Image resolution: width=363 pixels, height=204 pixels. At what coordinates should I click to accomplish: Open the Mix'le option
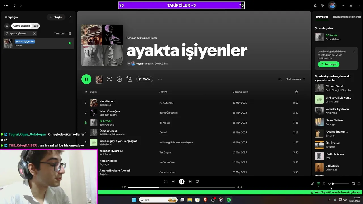click(x=145, y=79)
